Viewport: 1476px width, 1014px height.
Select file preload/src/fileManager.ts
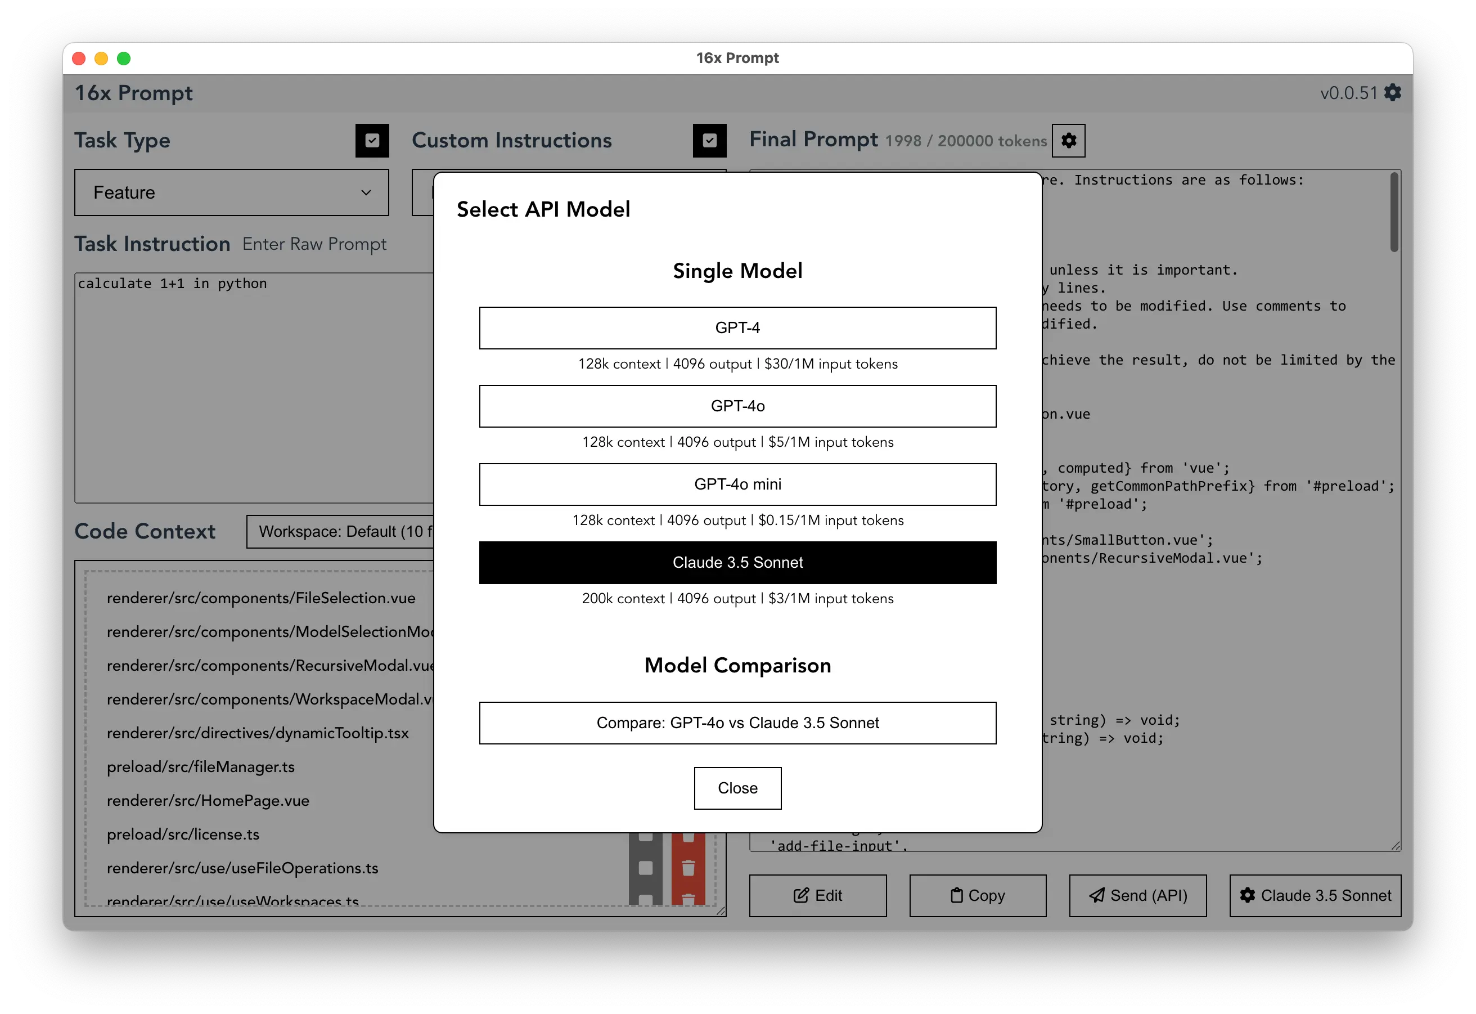pyautogui.click(x=201, y=767)
